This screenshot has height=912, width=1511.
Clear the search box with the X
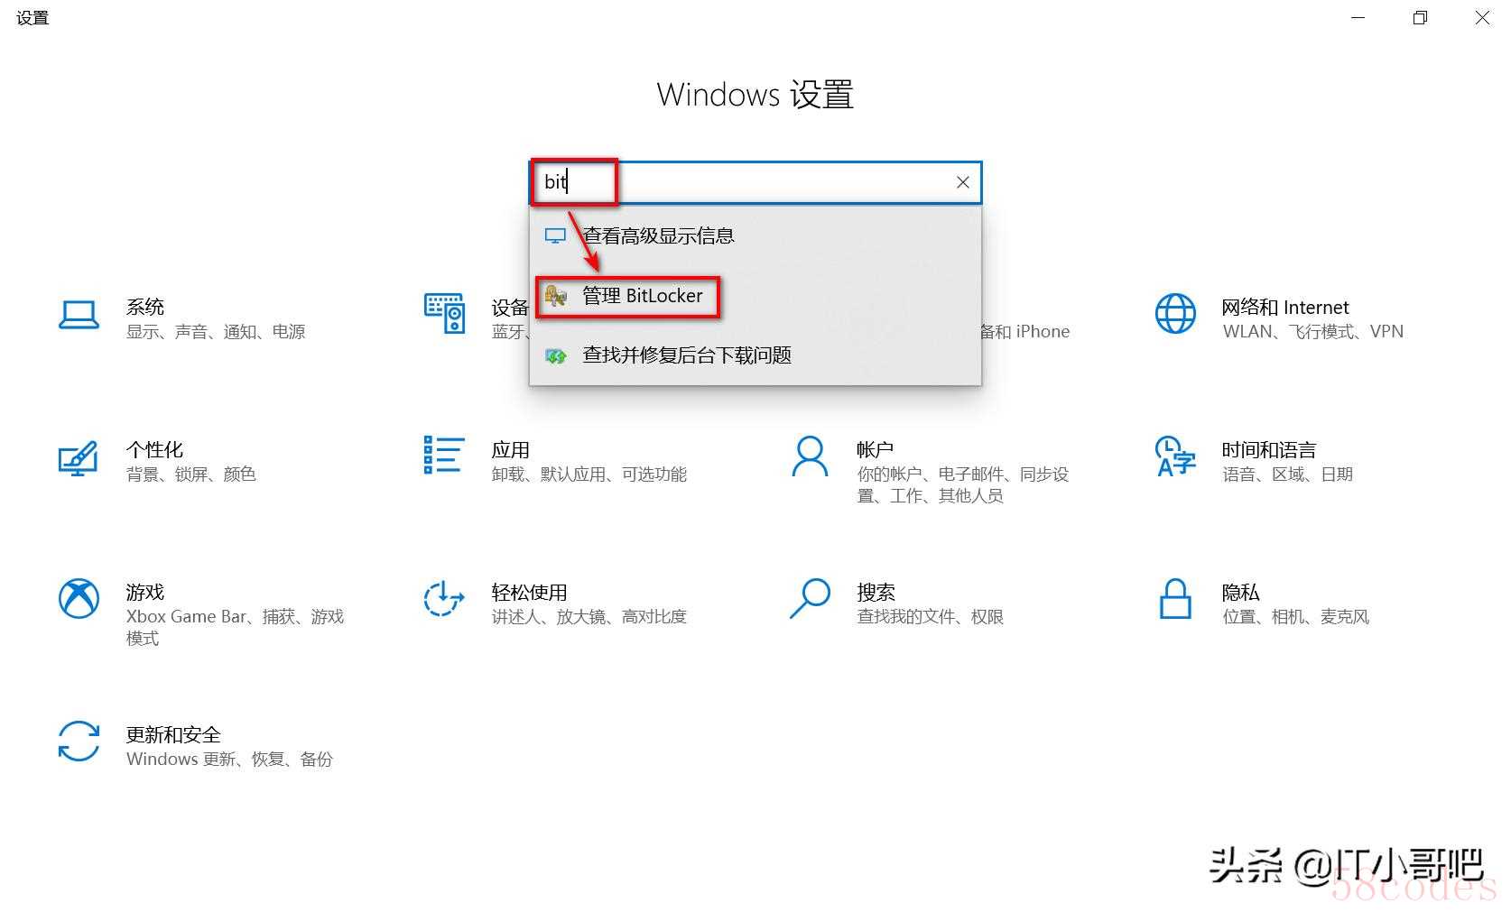click(963, 182)
